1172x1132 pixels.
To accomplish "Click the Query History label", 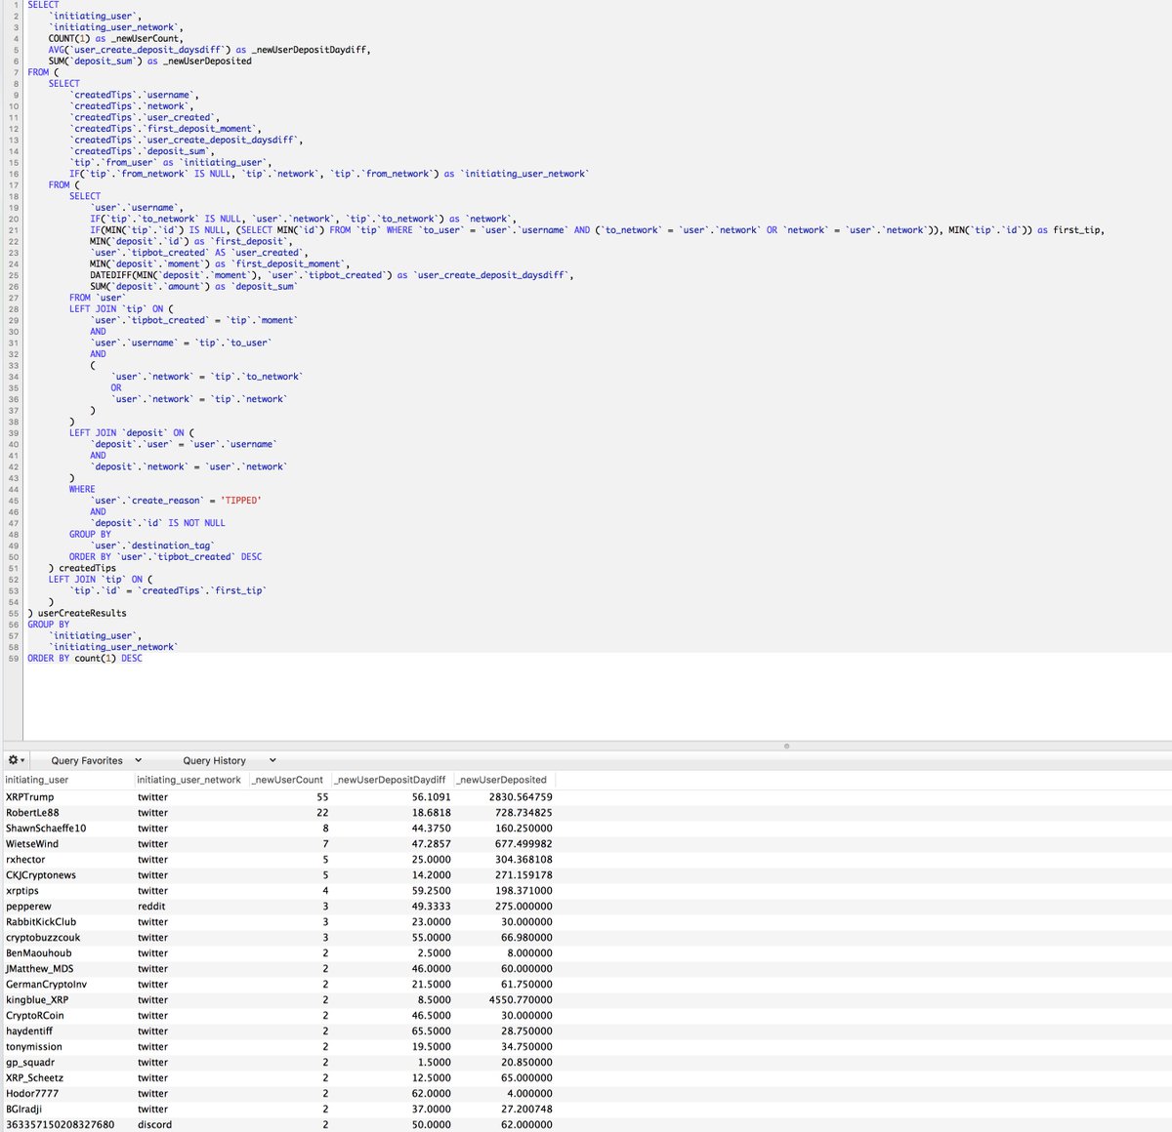I will (214, 760).
